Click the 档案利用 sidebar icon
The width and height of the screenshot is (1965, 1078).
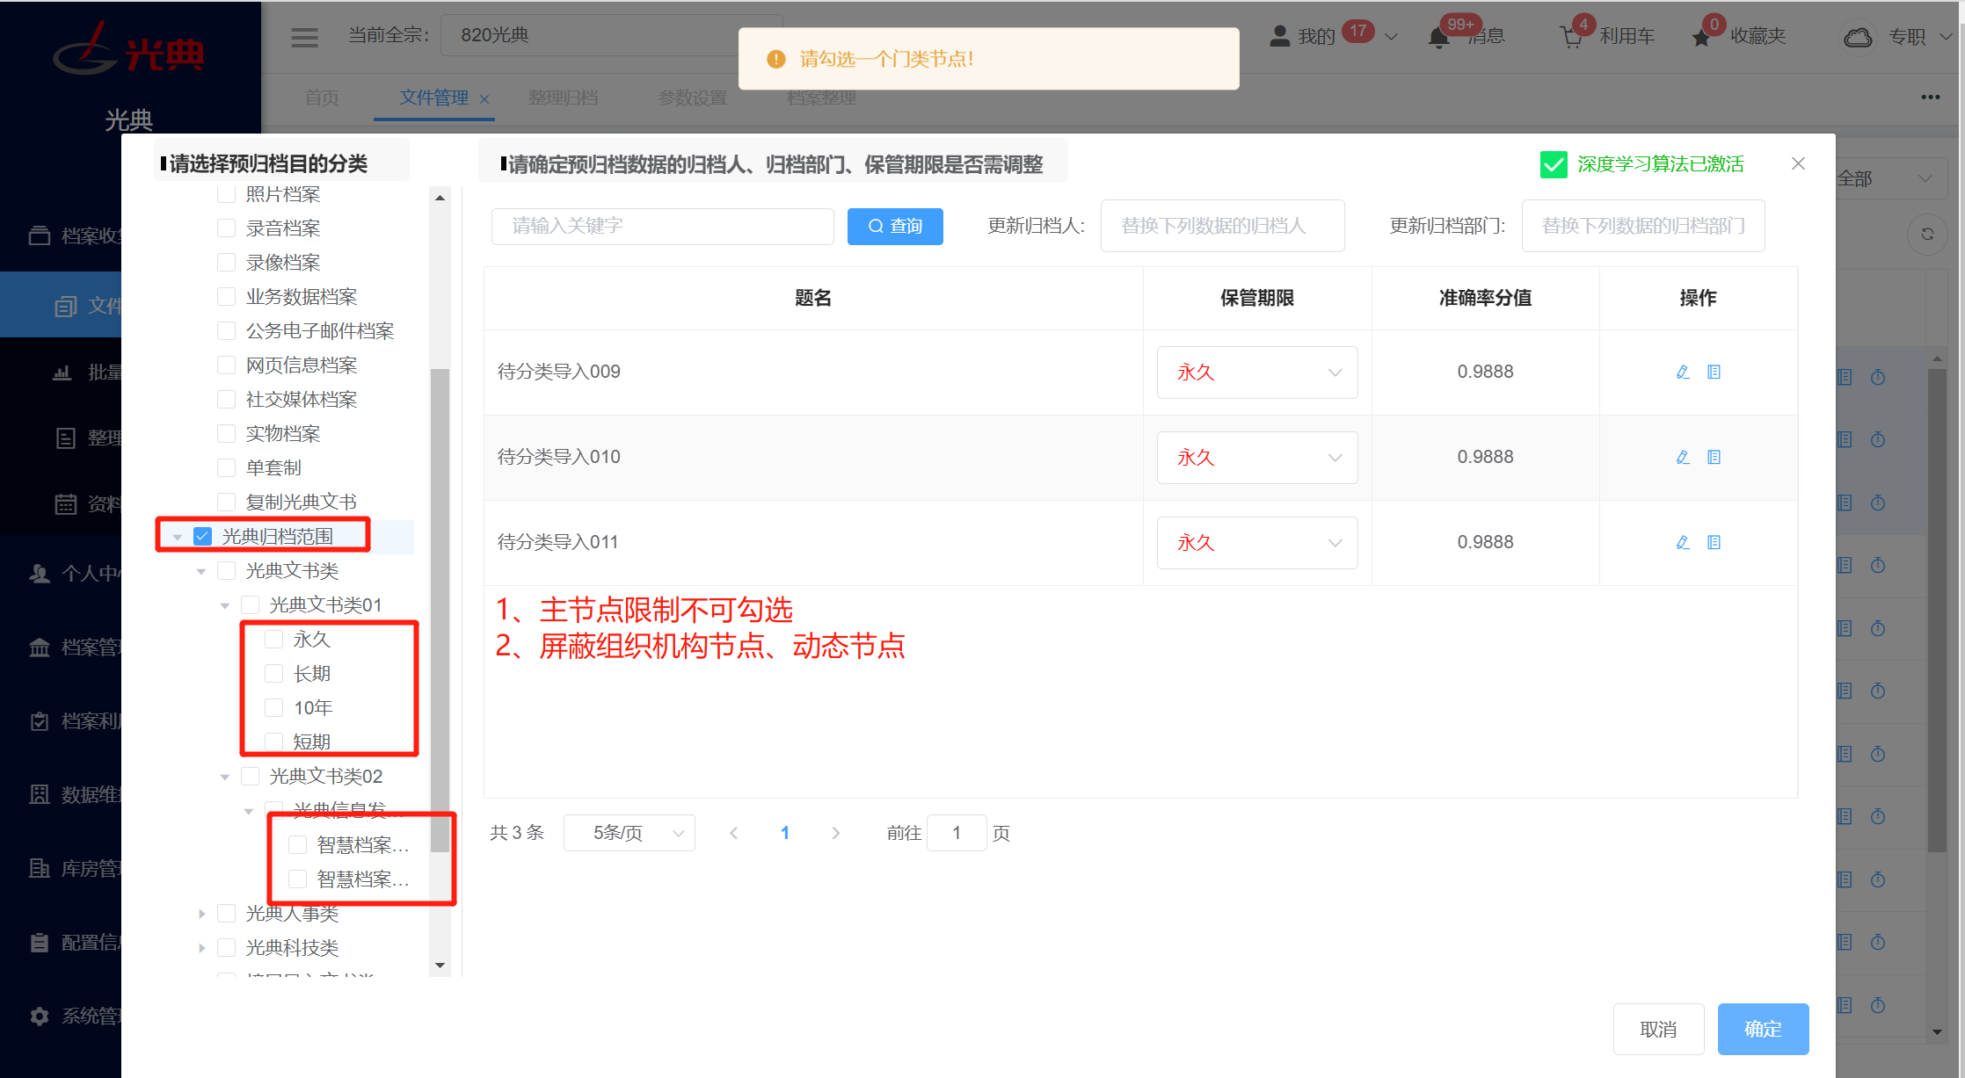pos(40,721)
